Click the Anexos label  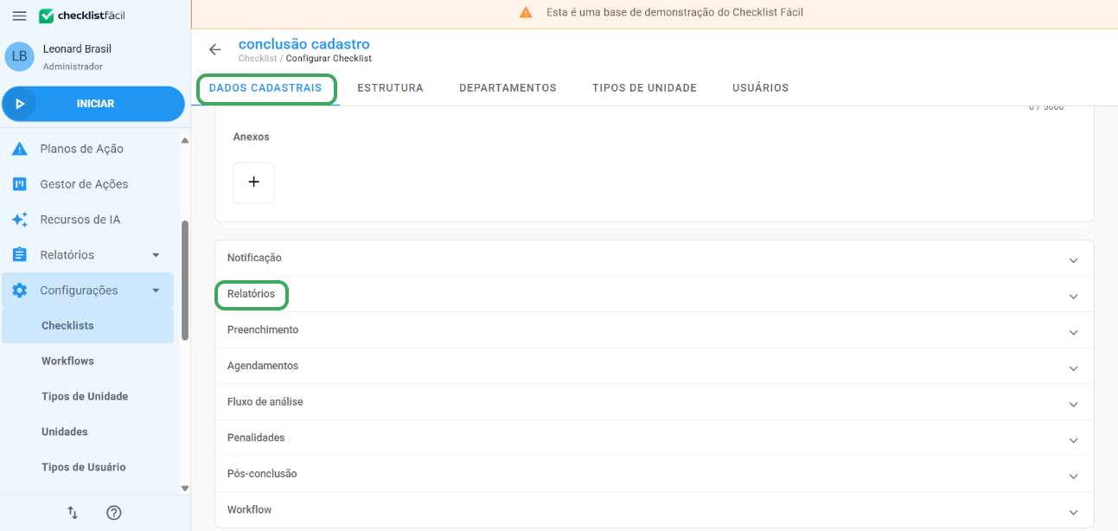point(252,137)
